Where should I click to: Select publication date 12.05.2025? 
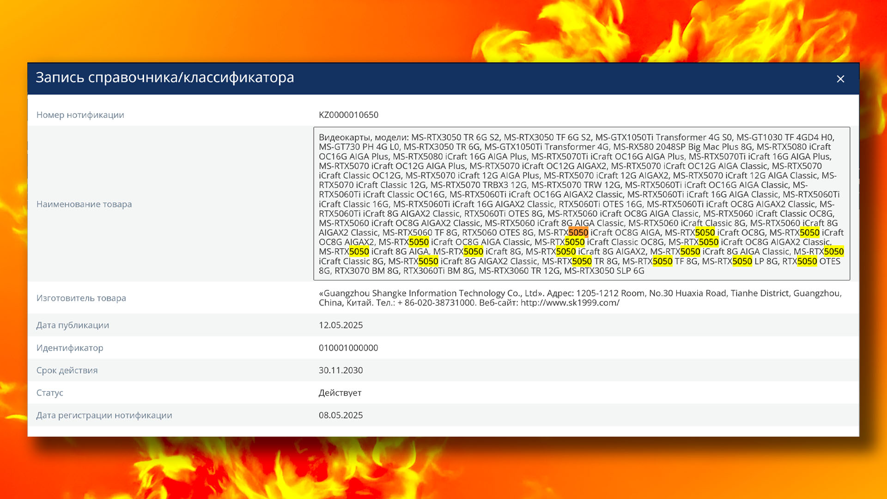tap(340, 325)
